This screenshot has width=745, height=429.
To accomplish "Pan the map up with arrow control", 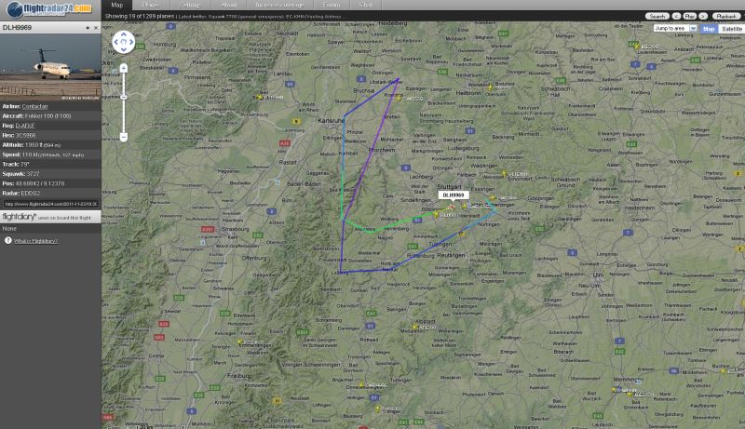I will (124, 34).
